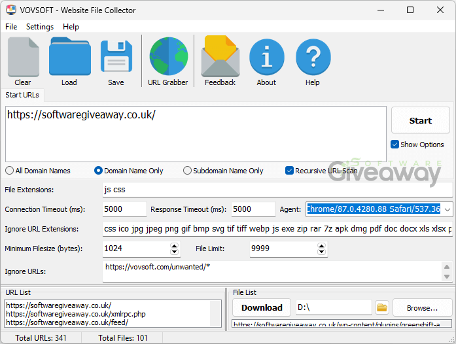This screenshot has height=344, width=456.
Task: Open the File menu
Action: 11,27
